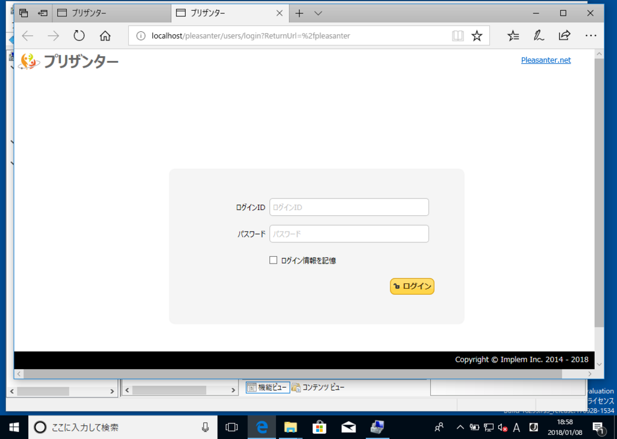Open Edge settings and more menu

(x=590, y=36)
